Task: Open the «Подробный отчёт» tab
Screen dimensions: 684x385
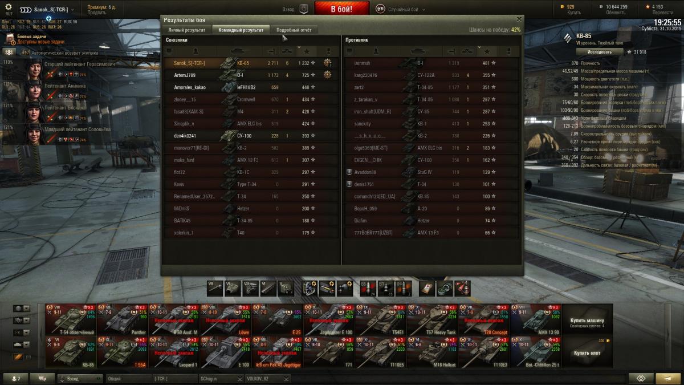Action: coord(294,30)
